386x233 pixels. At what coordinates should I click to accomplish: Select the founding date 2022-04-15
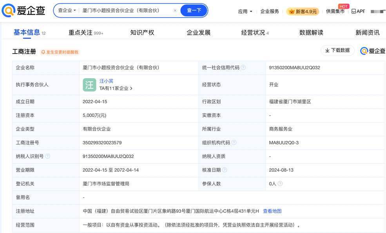point(95,102)
